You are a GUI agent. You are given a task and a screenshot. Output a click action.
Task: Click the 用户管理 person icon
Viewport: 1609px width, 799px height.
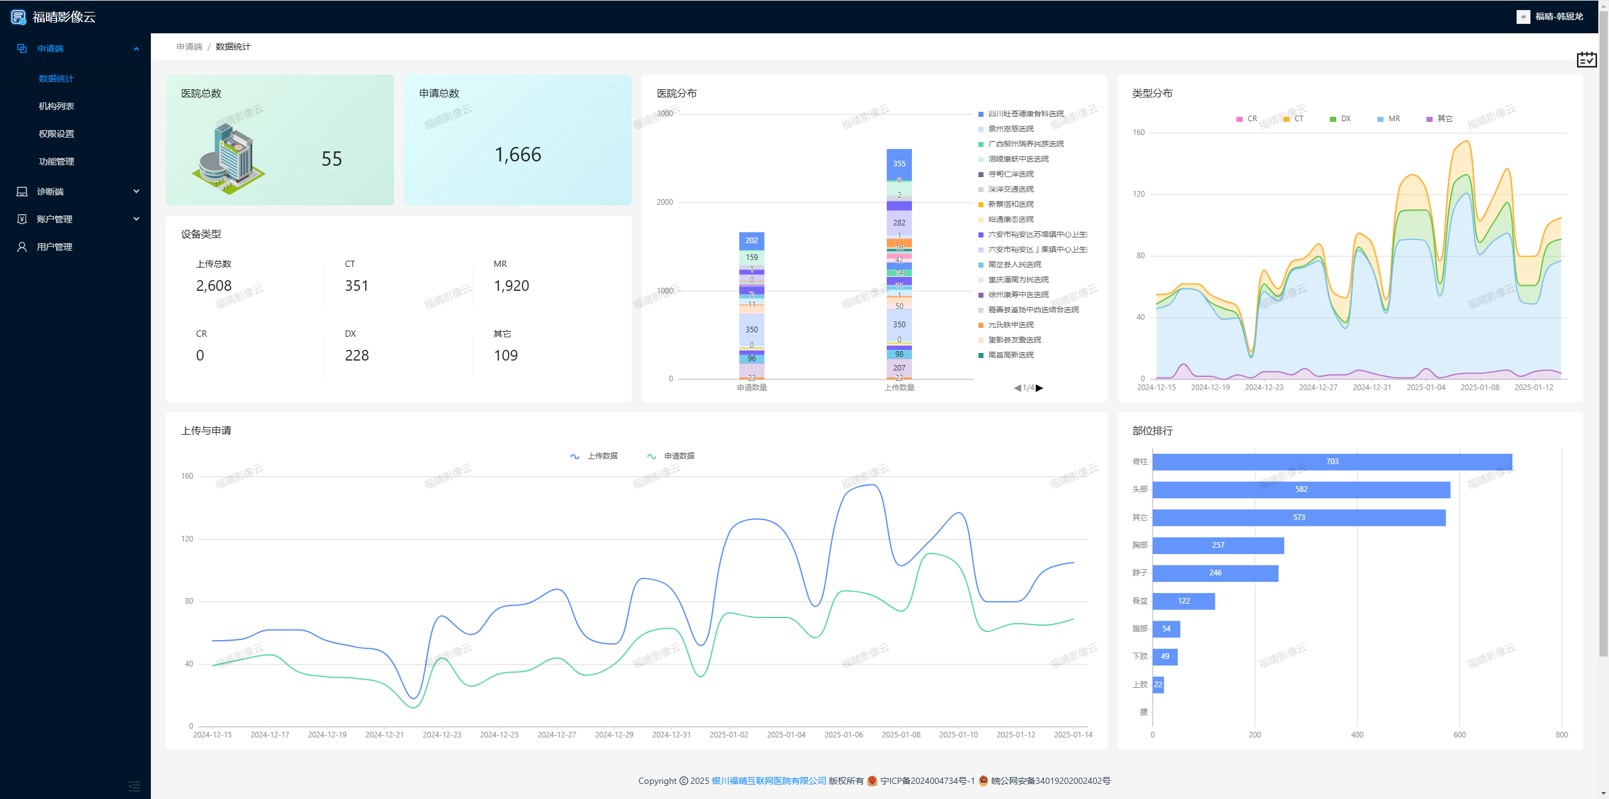click(x=22, y=247)
